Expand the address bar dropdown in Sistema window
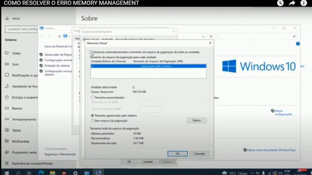Screen dimensions: 312x175 pyautogui.click(x=203, y=36)
